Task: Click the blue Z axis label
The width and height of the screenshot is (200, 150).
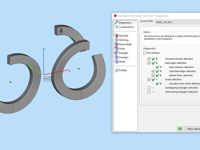Action: [45, 49]
